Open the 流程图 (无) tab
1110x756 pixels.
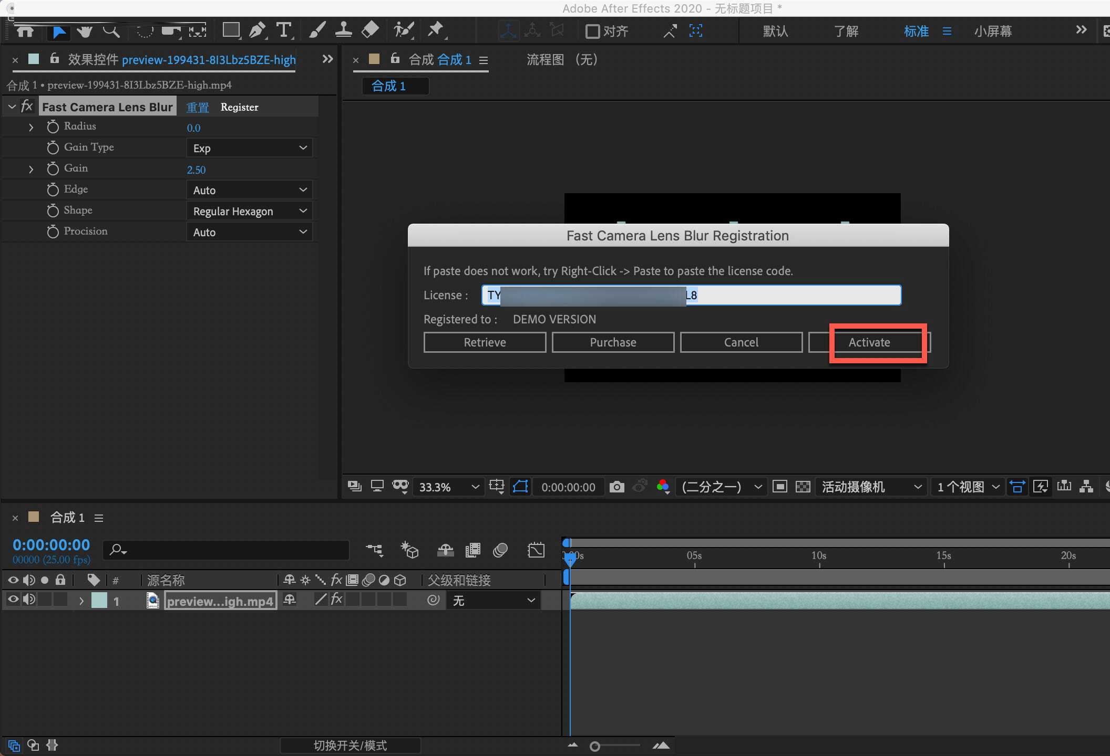click(x=562, y=60)
